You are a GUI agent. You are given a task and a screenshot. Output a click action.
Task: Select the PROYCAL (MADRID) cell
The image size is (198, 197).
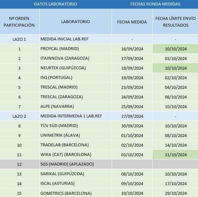coord(76,49)
